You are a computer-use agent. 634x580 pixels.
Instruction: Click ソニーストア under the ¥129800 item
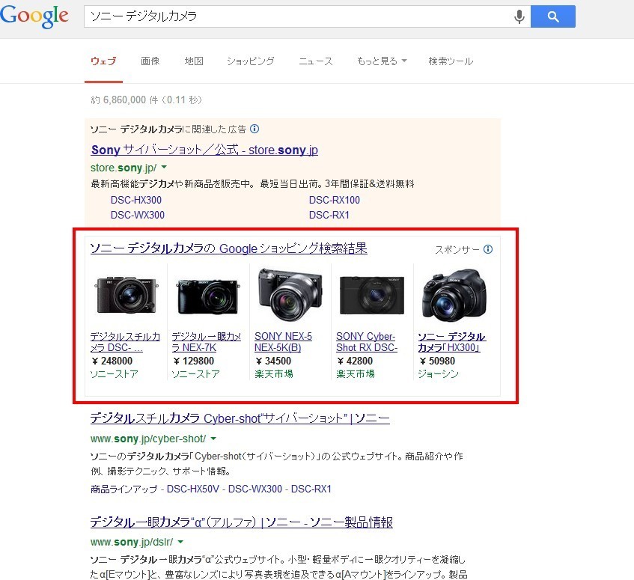[x=195, y=374]
